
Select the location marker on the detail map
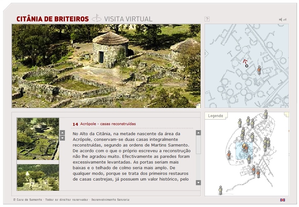(x=259, y=70)
